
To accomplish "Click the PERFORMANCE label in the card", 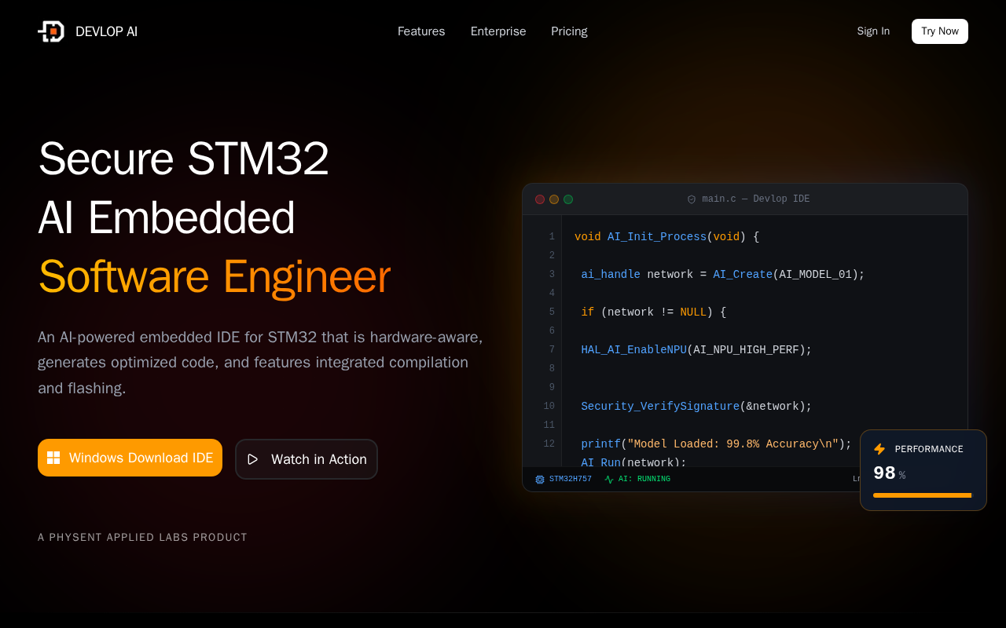I will tap(929, 449).
